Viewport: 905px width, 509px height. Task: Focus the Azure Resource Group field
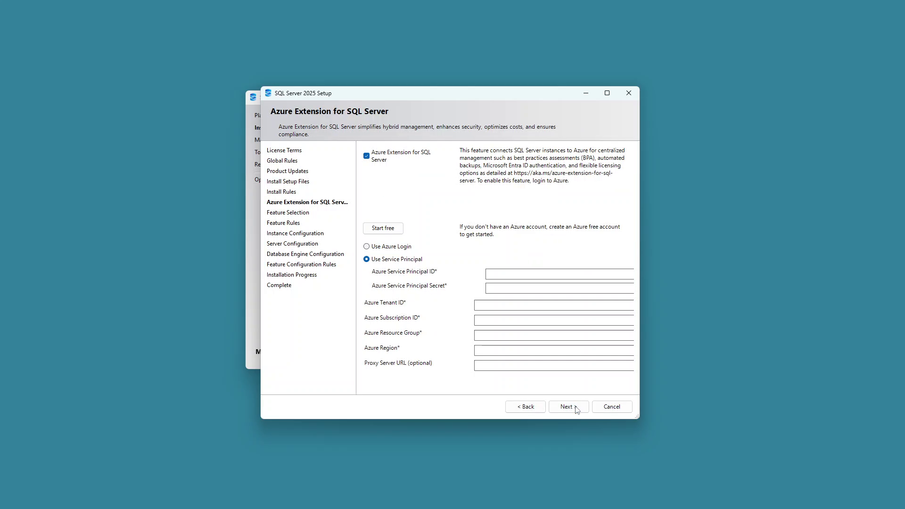point(554,336)
